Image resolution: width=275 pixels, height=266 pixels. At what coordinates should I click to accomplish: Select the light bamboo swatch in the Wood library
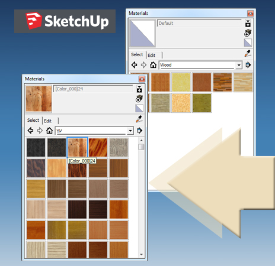[x=243, y=82]
